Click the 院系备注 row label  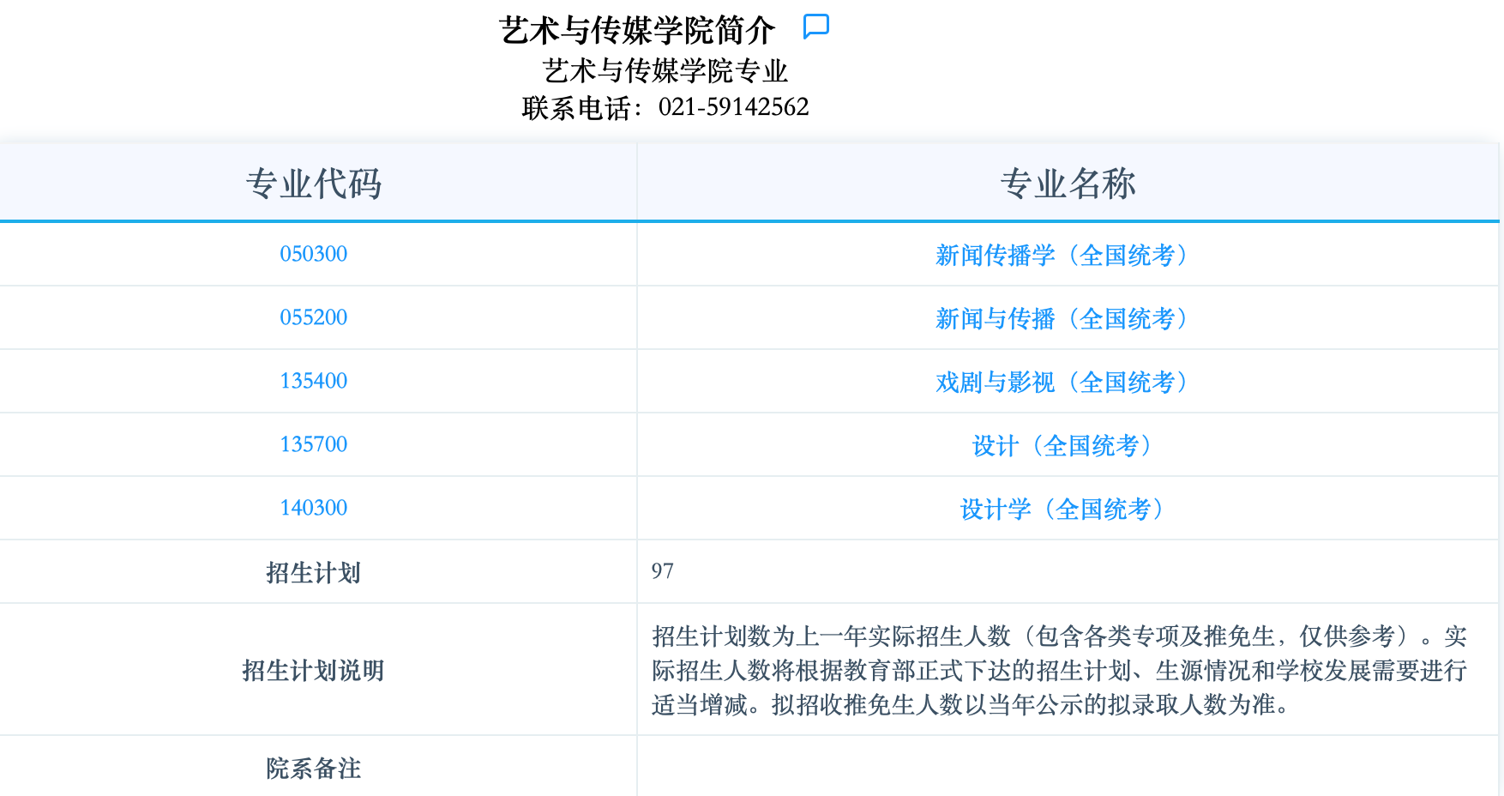(314, 768)
